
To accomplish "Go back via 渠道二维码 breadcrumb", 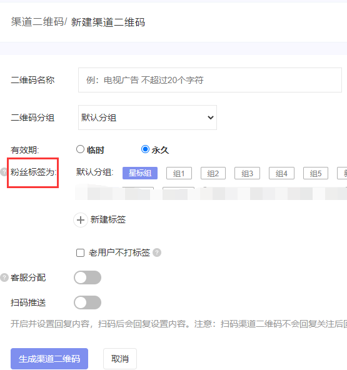I will [38, 22].
